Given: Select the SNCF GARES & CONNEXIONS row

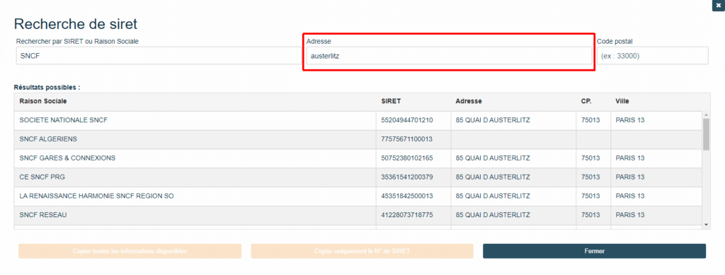Looking at the screenshot, I should (x=358, y=158).
